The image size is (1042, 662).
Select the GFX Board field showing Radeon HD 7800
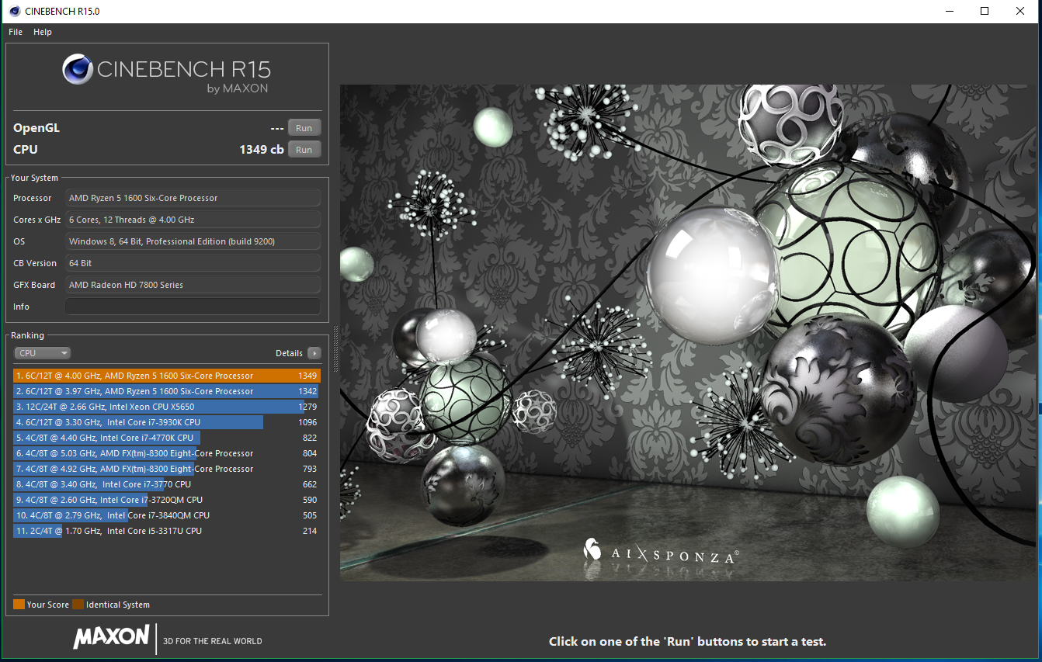click(193, 285)
